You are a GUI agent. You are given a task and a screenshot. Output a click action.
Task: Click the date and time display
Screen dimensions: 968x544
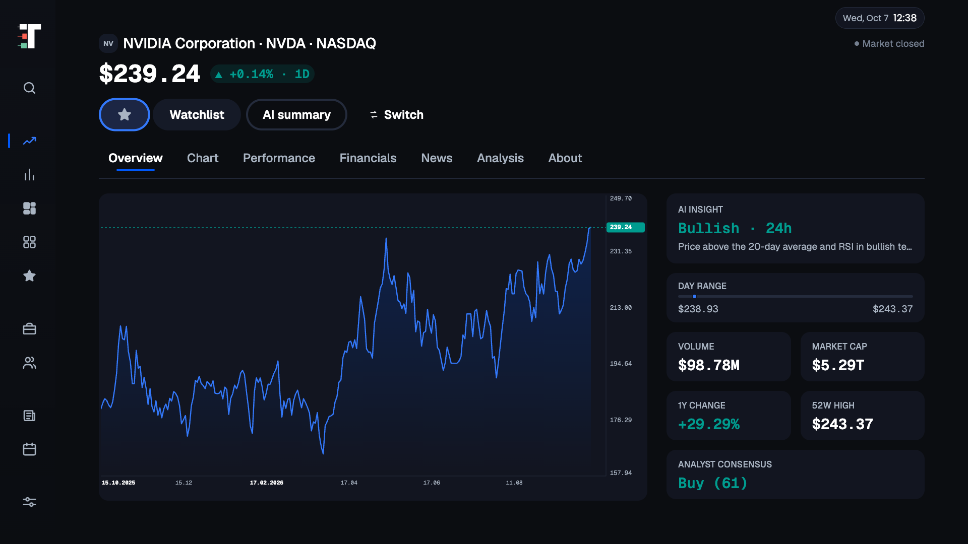click(x=880, y=18)
